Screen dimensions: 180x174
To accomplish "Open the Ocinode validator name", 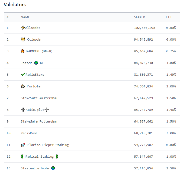I will coord(34,39).
